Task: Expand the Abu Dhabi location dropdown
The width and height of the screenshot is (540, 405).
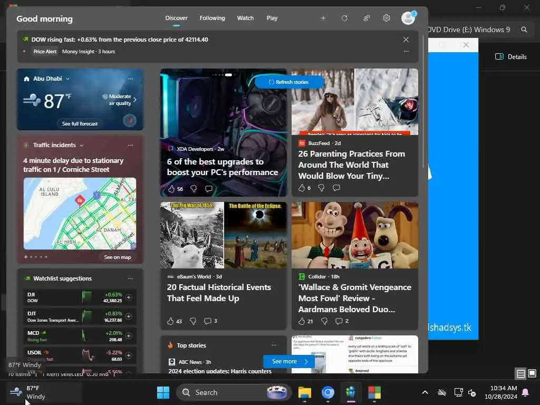Action: 68,79
